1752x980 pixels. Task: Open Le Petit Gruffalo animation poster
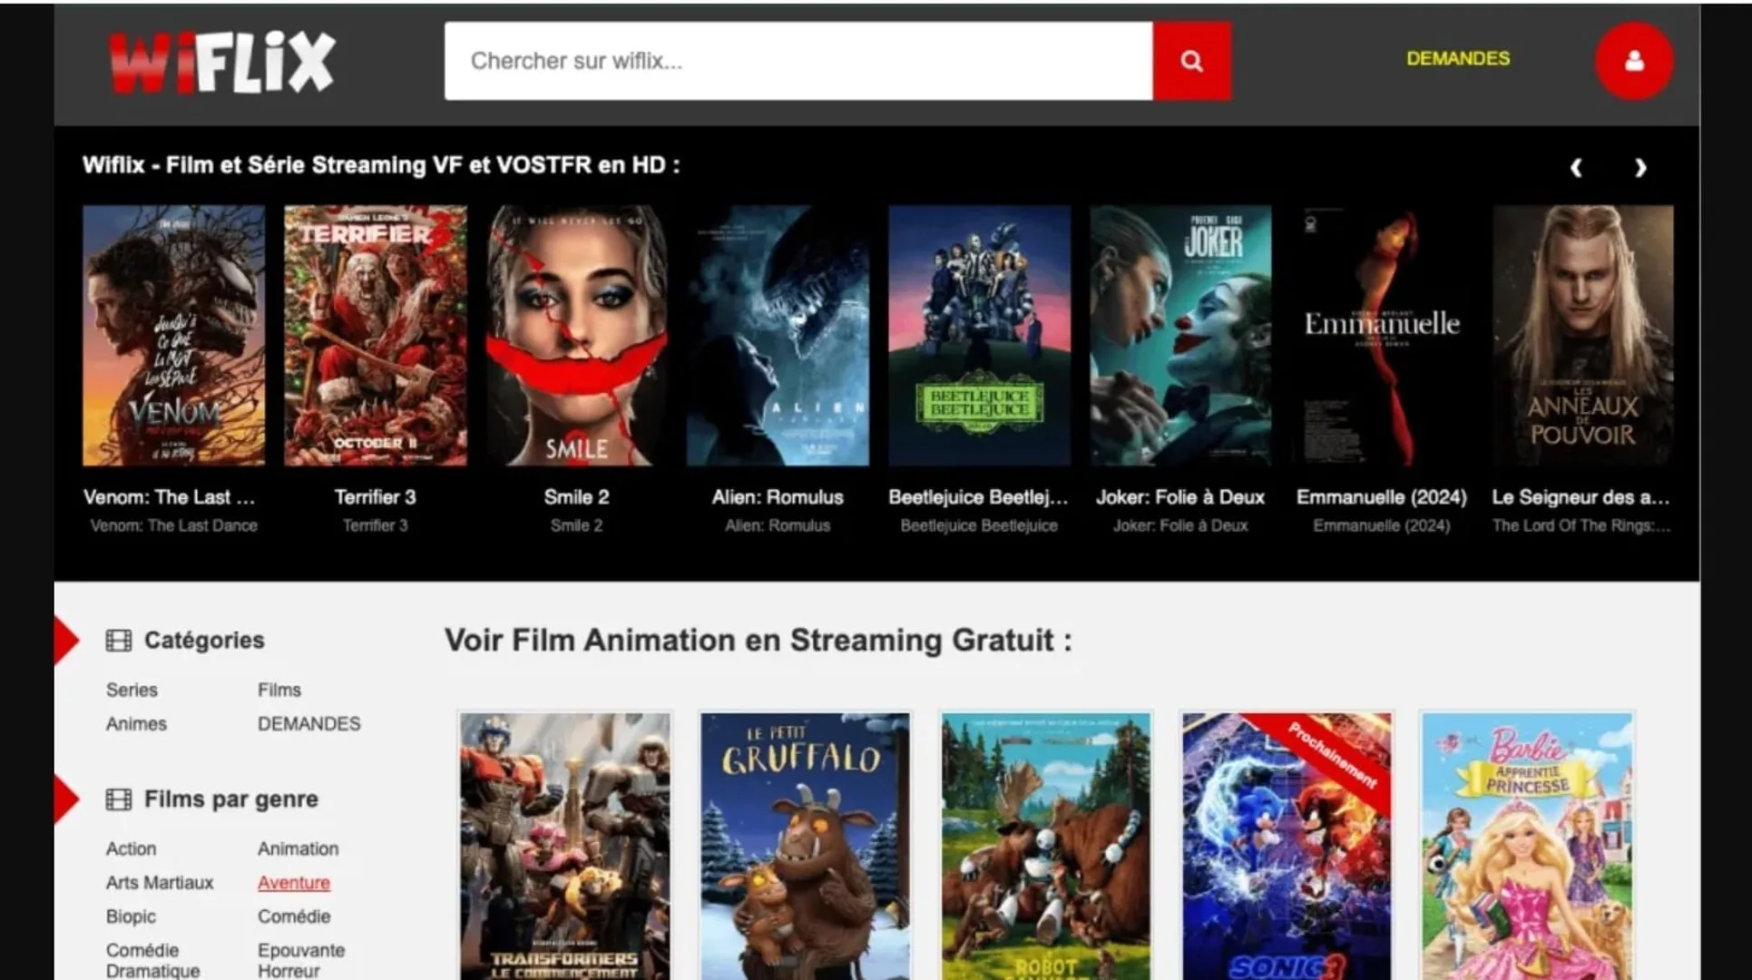tap(805, 846)
